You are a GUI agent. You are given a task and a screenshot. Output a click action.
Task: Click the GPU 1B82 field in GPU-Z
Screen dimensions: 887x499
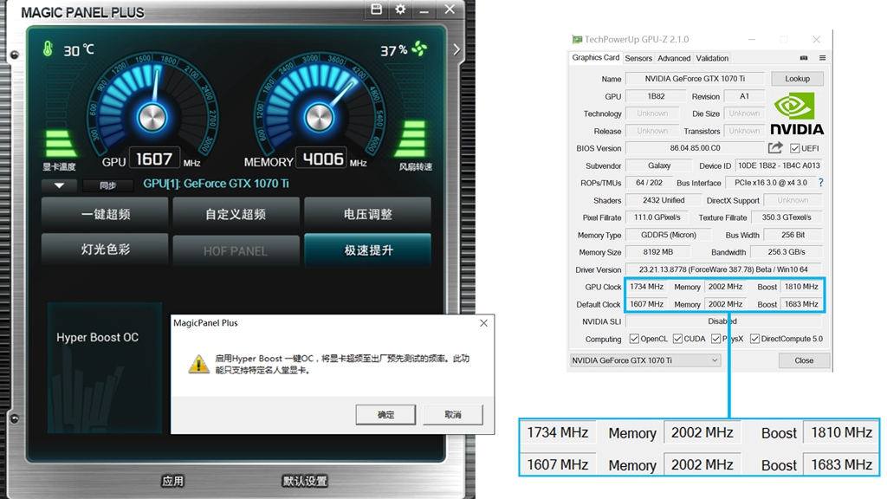(x=656, y=96)
